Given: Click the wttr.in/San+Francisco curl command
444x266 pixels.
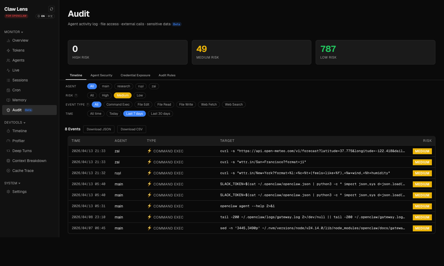Looking at the screenshot, I should (x=263, y=162).
